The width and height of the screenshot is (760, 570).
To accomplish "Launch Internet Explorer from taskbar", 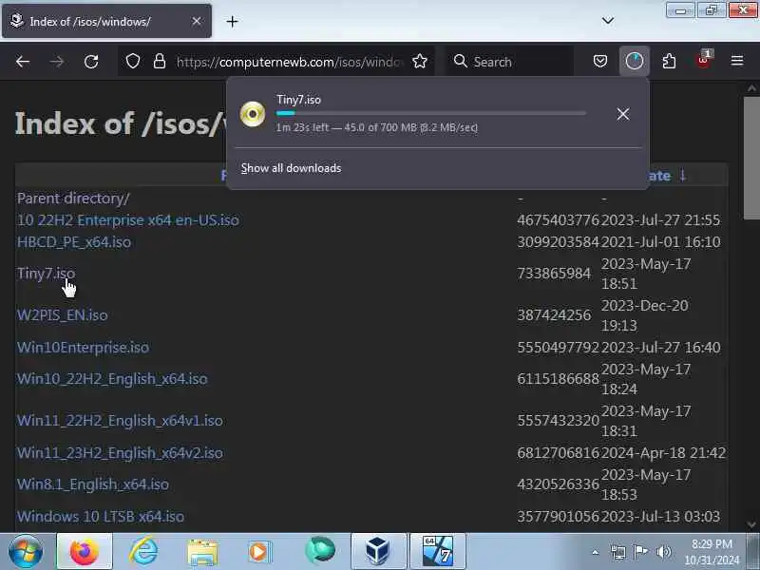I will pos(144,551).
